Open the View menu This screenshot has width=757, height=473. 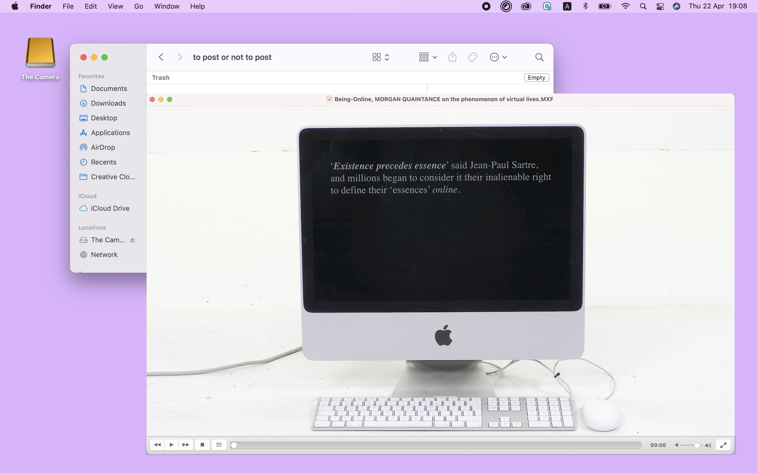pos(115,6)
